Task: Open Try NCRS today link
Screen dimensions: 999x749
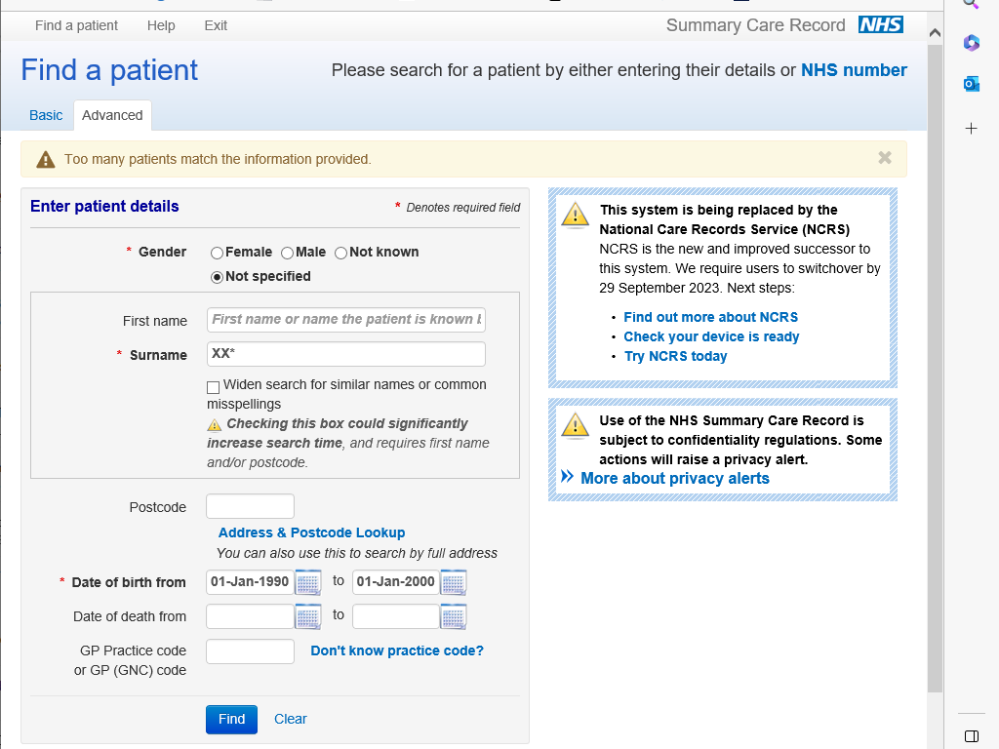Action: [x=675, y=357]
